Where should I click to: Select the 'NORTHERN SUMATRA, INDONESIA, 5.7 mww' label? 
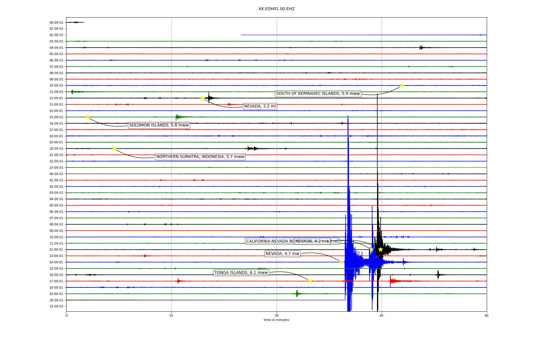tap(200, 157)
